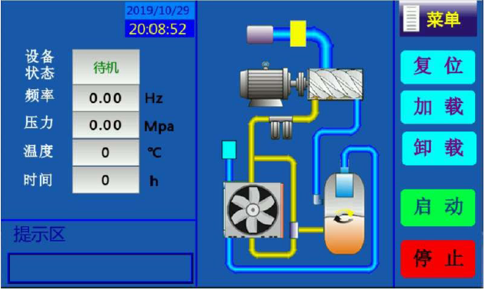Click the cooling fan radiator icon

pyautogui.click(x=253, y=210)
